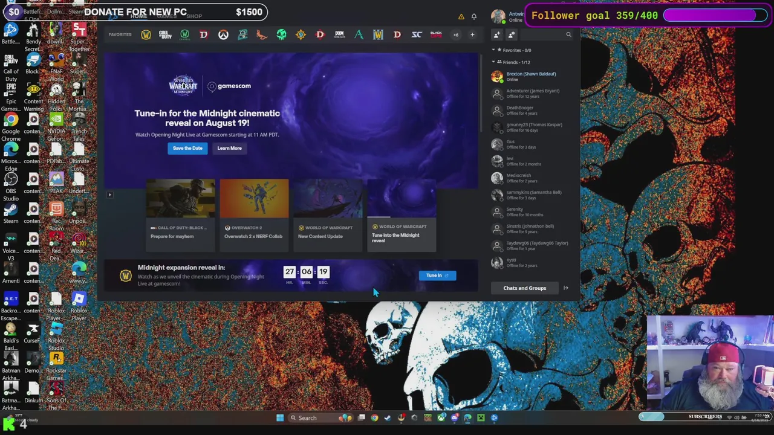Select friend sammykins (Samantha Bell)
Image resolution: width=774 pixels, height=435 pixels.
(x=531, y=195)
